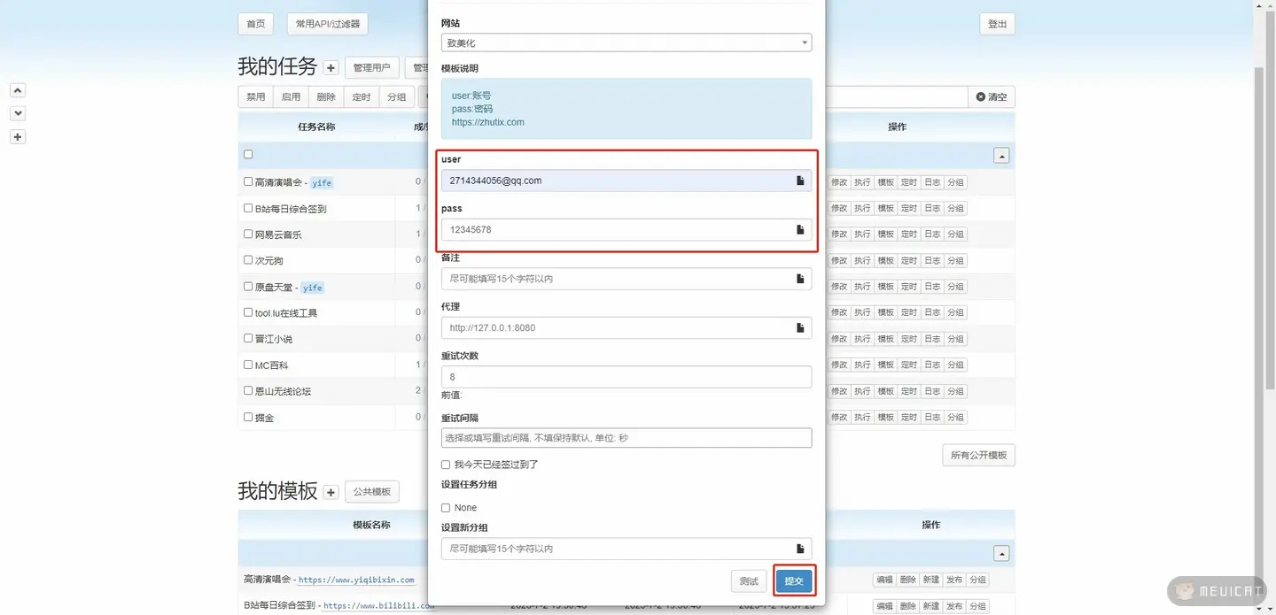
Task: Click the 分组 toolbar button above the task list
Action: click(397, 96)
